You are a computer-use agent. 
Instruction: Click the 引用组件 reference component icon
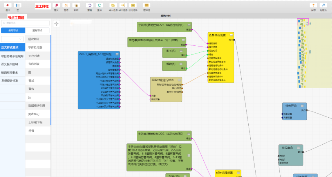point(133,5)
